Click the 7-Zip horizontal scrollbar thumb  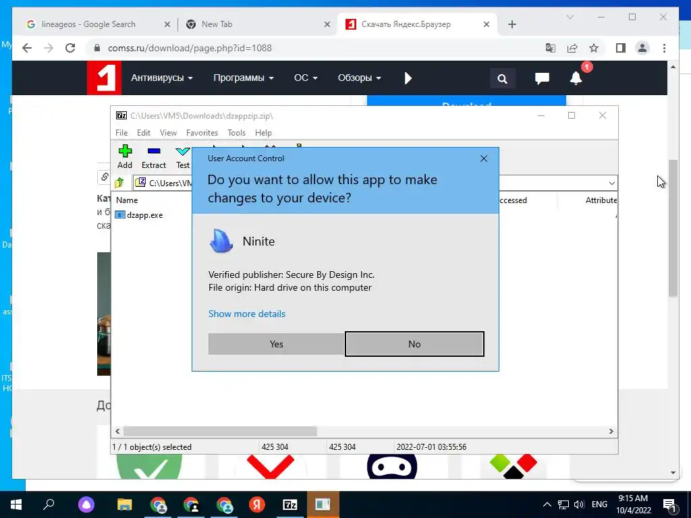[x=220, y=431]
